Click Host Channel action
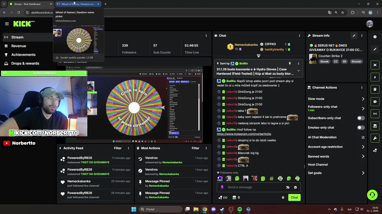Image resolution: width=382 pixels, height=214 pixels. 318,165
